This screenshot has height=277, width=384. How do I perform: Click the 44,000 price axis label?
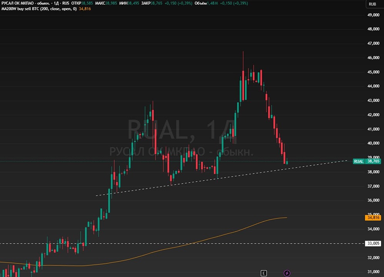tap(373, 86)
